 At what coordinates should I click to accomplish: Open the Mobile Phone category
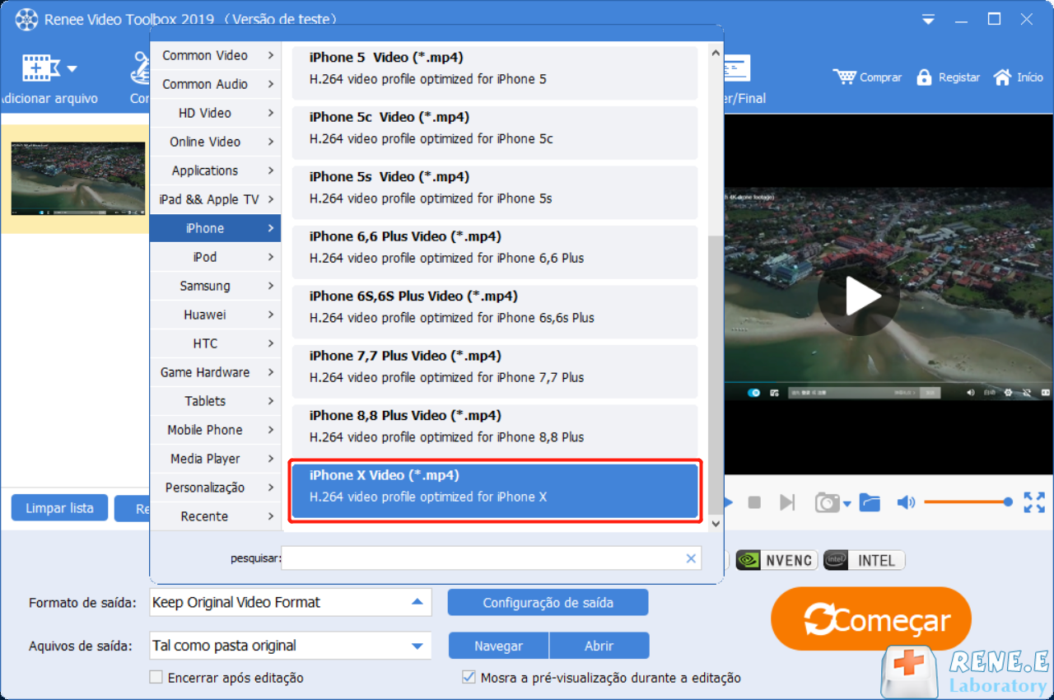point(215,430)
